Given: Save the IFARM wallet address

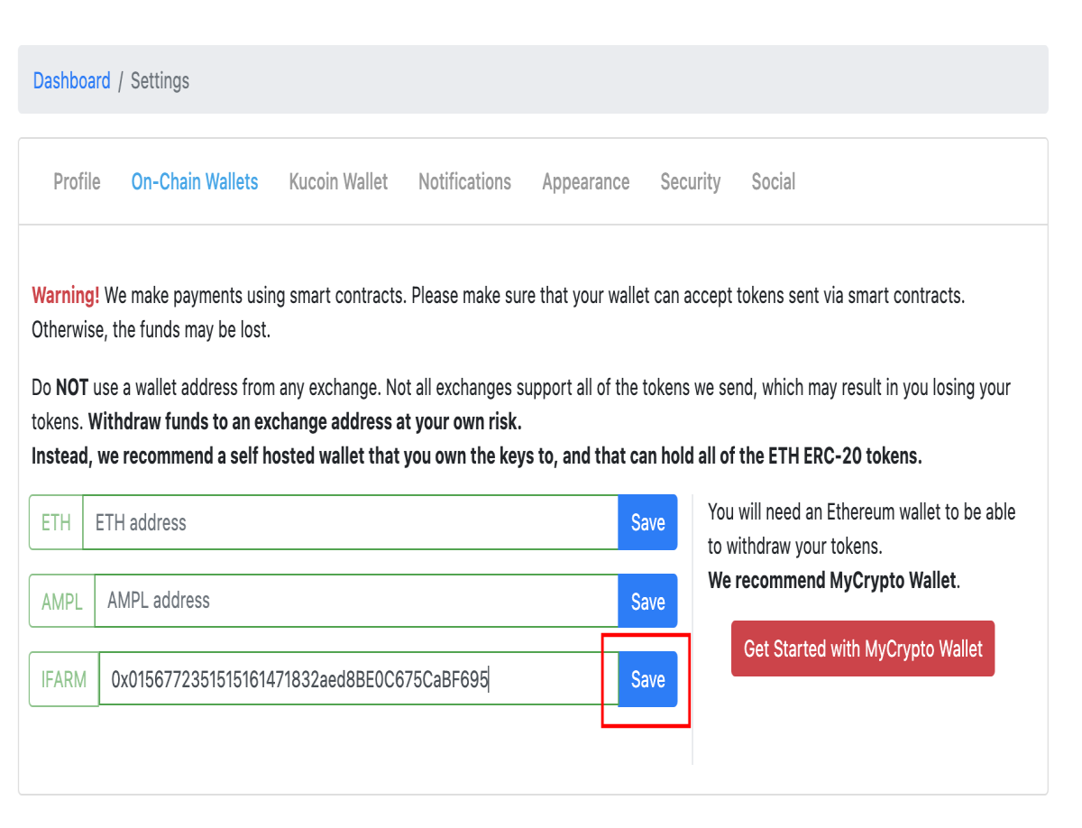Looking at the screenshot, I should (x=647, y=679).
